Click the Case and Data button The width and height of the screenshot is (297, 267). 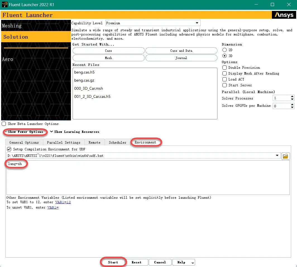coord(181,51)
